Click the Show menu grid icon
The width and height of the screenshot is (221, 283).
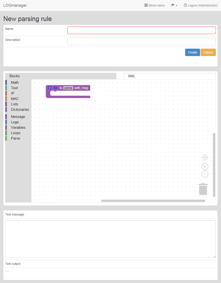[x=146, y=5]
